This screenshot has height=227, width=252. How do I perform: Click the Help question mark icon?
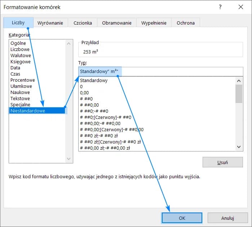click(x=220, y=7)
